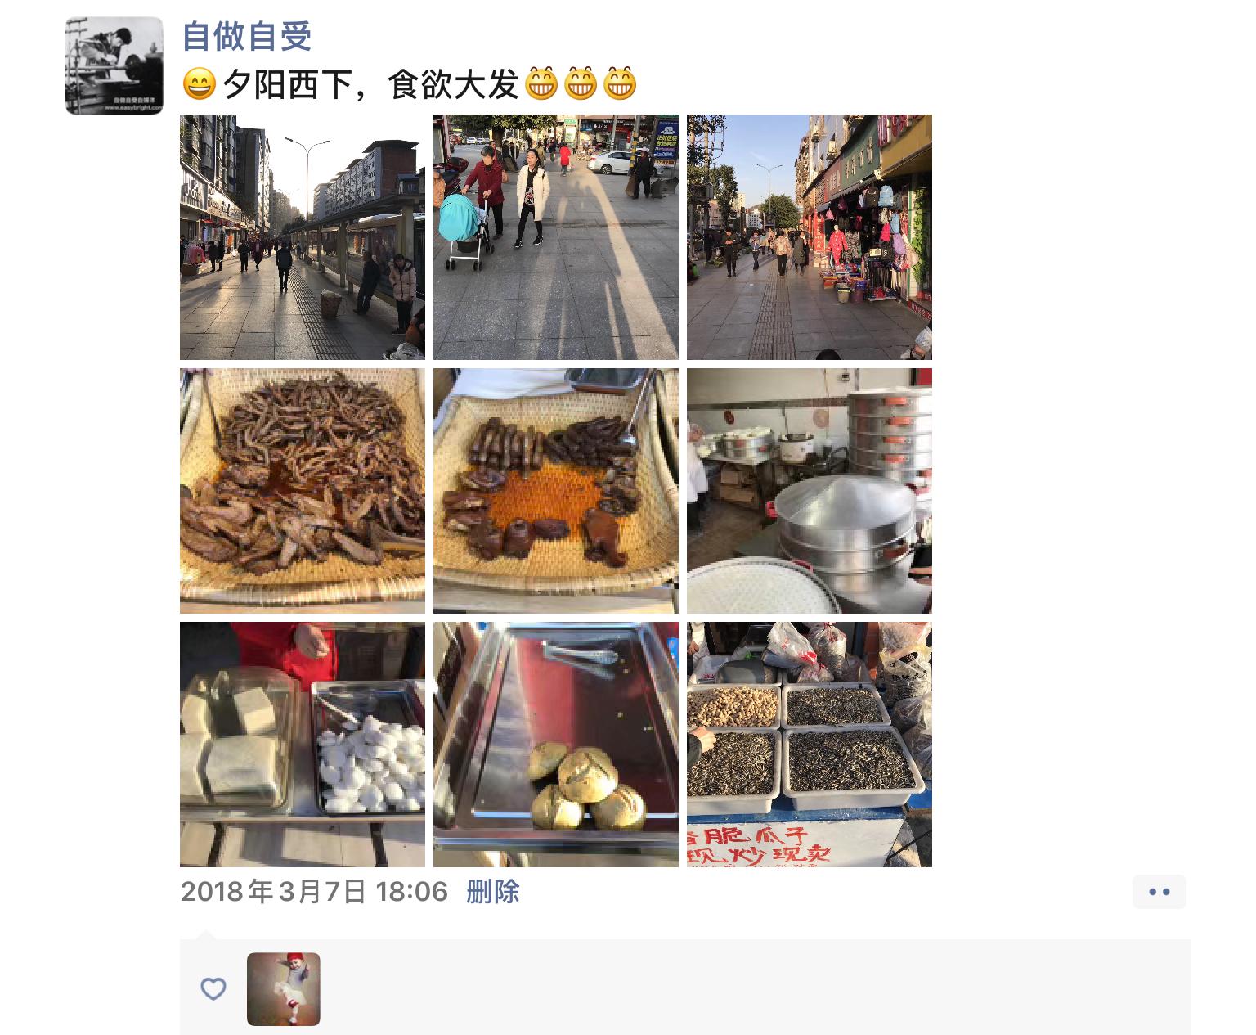The image size is (1256, 1035).
Task: Open the liker's avatar with red hat
Action: [x=284, y=989]
